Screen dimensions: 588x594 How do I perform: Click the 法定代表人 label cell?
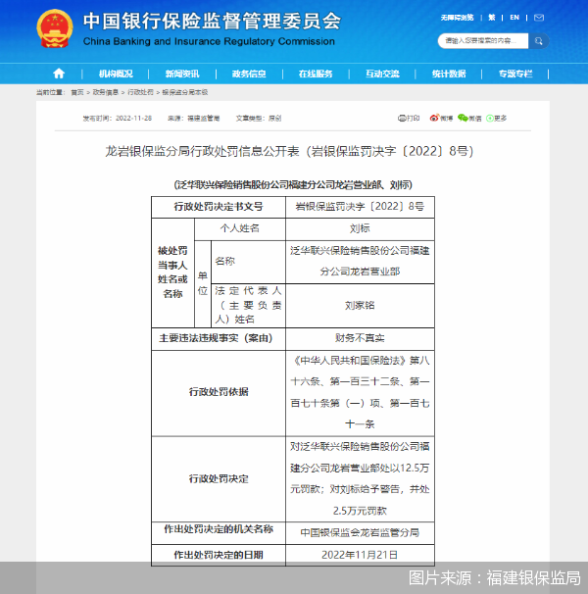point(248,305)
